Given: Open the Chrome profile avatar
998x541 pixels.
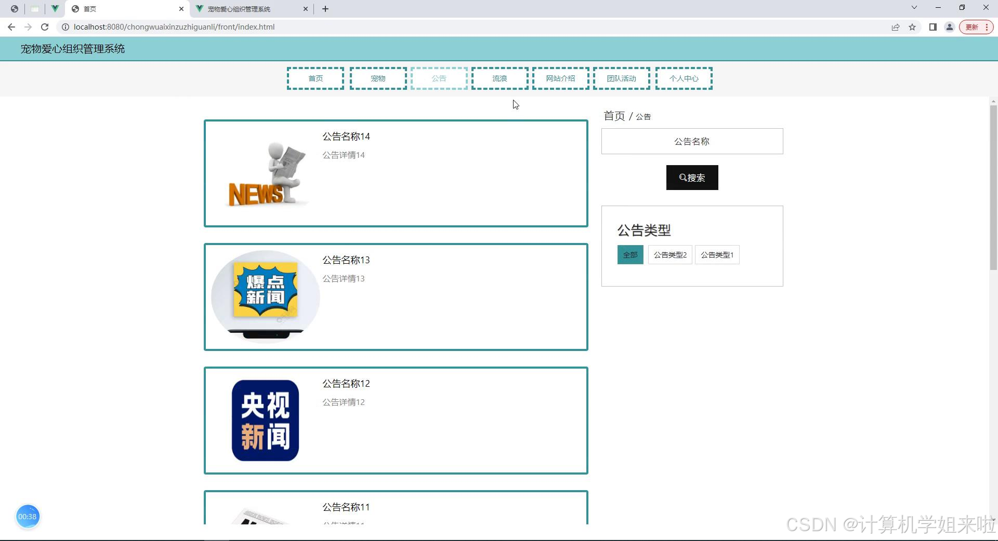Looking at the screenshot, I should (950, 27).
